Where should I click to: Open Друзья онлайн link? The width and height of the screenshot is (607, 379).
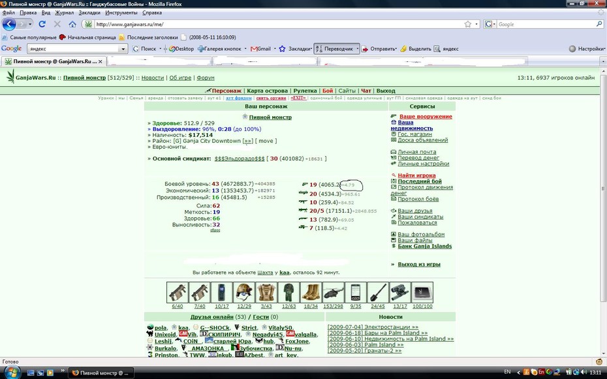[x=211, y=317]
